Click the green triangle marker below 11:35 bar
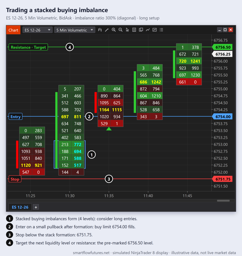This screenshot has height=256, width=242. point(109,129)
